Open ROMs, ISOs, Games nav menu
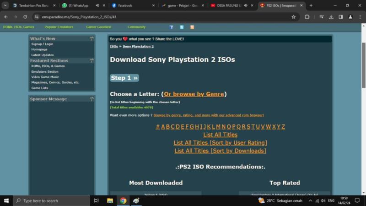This screenshot has width=366, height=206. (x=18, y=27)
